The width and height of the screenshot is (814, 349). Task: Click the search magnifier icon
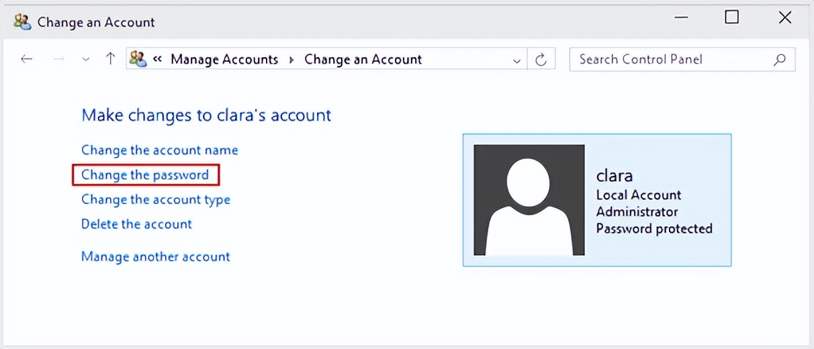click(x=780, y=59)
